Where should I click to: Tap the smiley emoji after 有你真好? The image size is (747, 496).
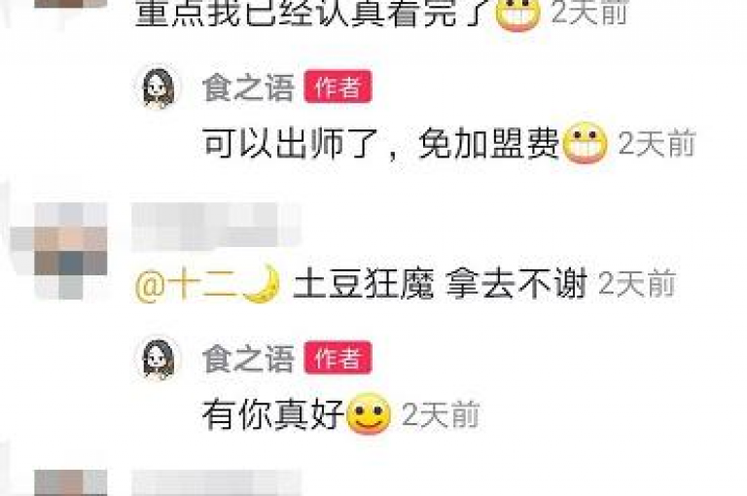click(x=369, y=413)
